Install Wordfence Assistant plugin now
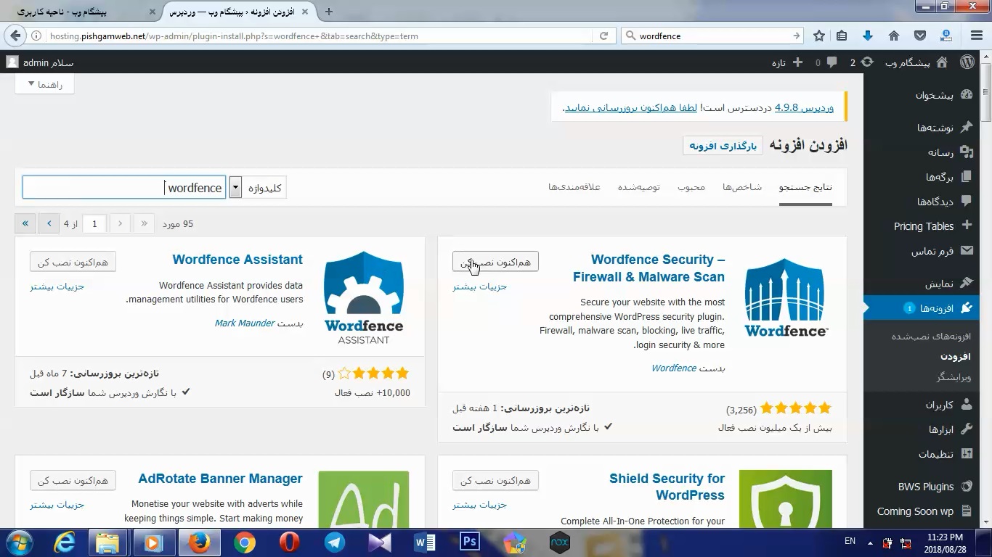 click(x=73, y=262)
